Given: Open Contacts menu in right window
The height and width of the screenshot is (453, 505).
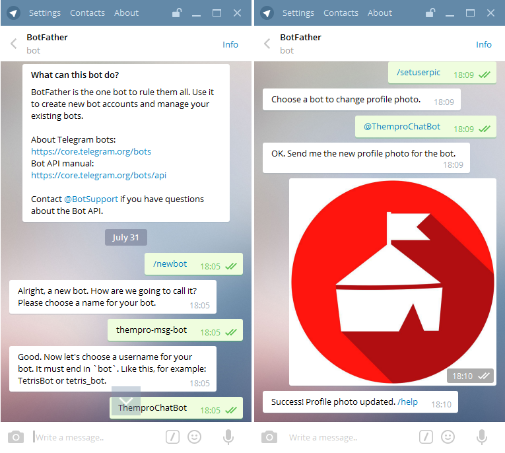Looking at the screenshot, I should click(x=341, y=13).
